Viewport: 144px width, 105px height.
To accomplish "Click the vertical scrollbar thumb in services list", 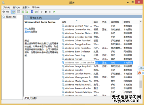I will click(x=141, y=84).
